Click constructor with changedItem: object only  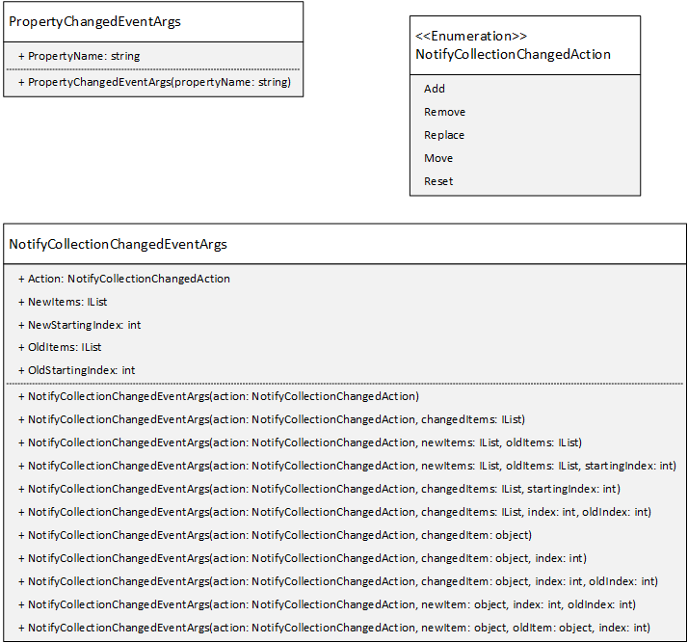tap(276, 535)
